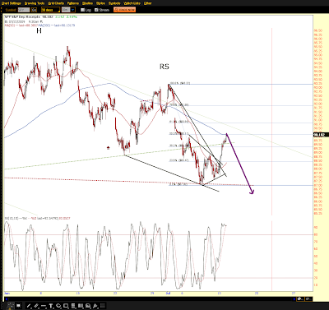Open the Watch Lists menu

132,3
